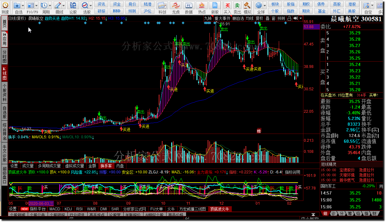
Task: Toggle the 九转 indicator
Action: point(208,18)
